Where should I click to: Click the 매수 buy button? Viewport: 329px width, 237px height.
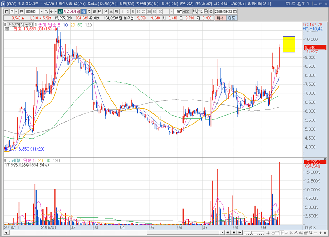click(220, 18)
